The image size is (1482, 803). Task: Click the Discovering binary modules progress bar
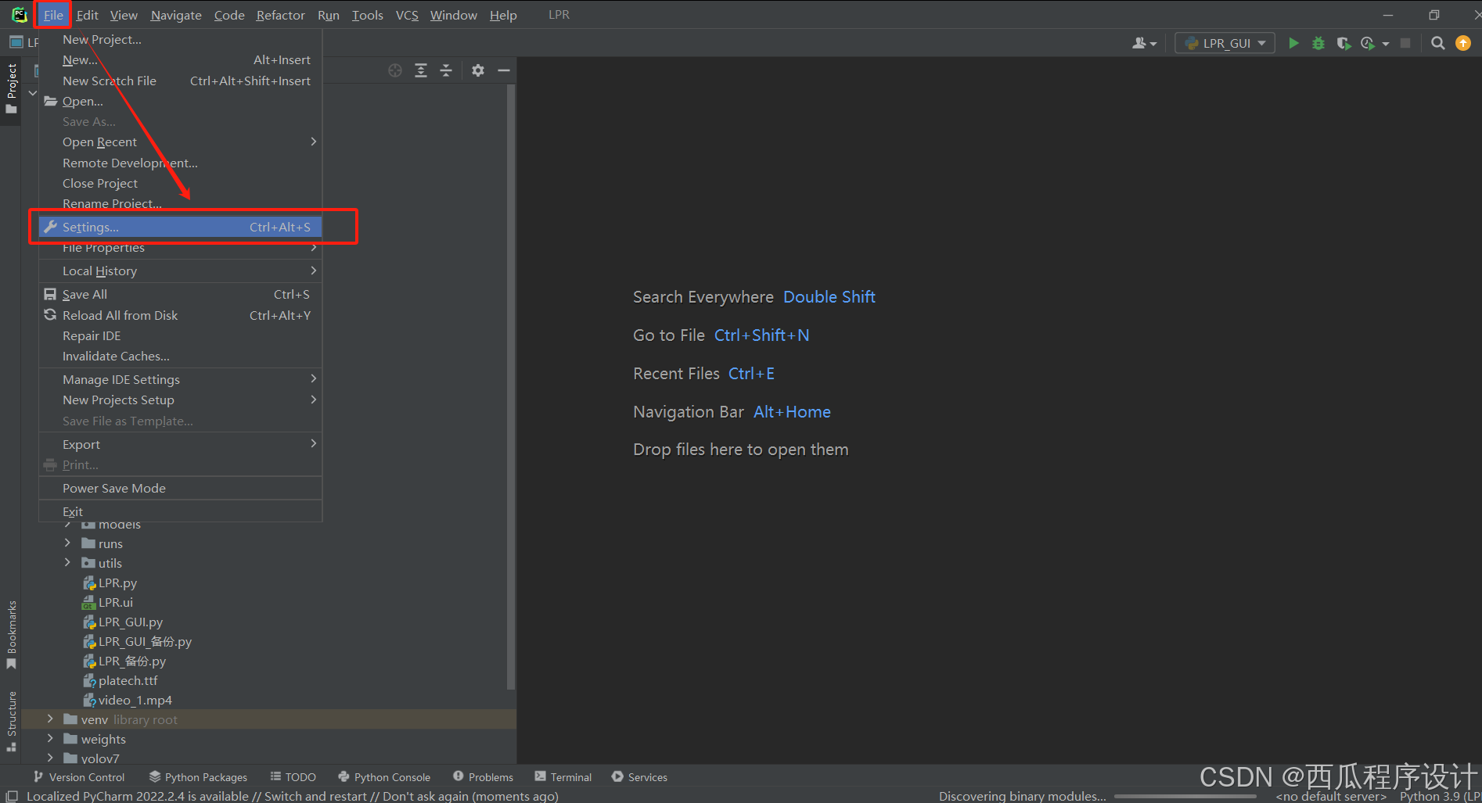[x=1186, y=796]
